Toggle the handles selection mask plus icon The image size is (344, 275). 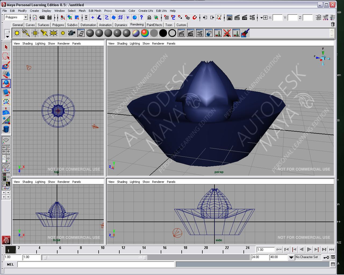click(x=93, y=17)
